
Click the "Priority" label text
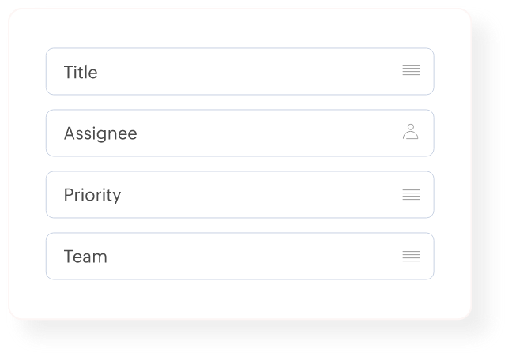92,195
